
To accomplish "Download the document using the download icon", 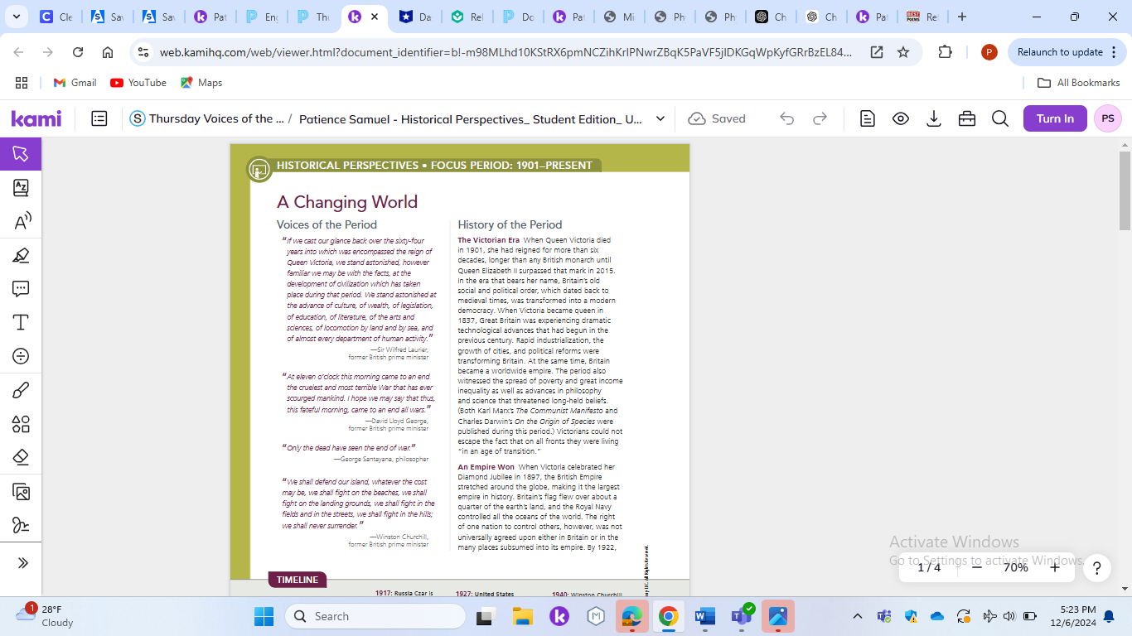I will [934, 118].
